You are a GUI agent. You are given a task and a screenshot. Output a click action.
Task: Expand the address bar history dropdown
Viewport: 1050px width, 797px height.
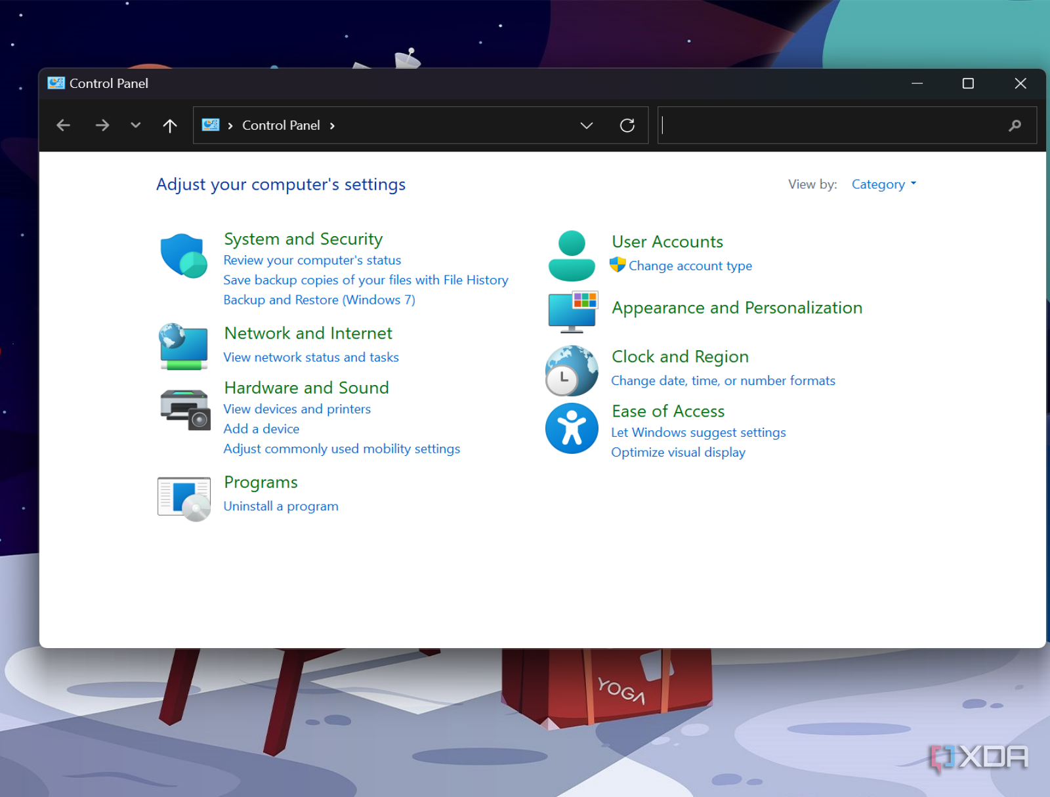pyautogui.click(x=586, y=125)
